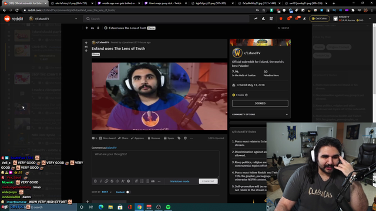
Task: Bookmark this page with the star icon
Action: point(264,11)
